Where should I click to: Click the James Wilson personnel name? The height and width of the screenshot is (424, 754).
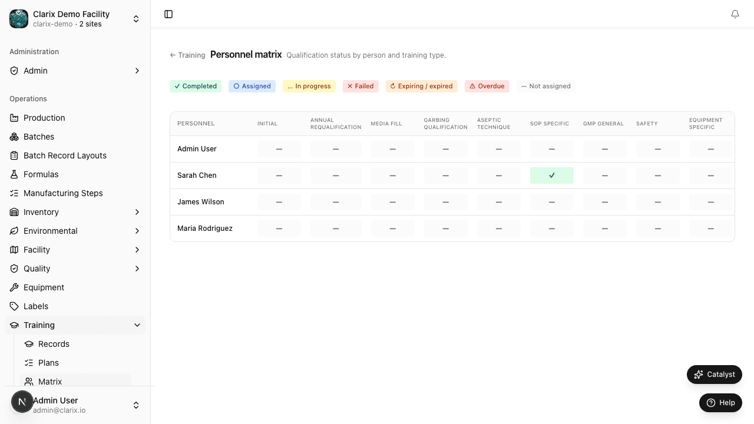click(201, 202)
